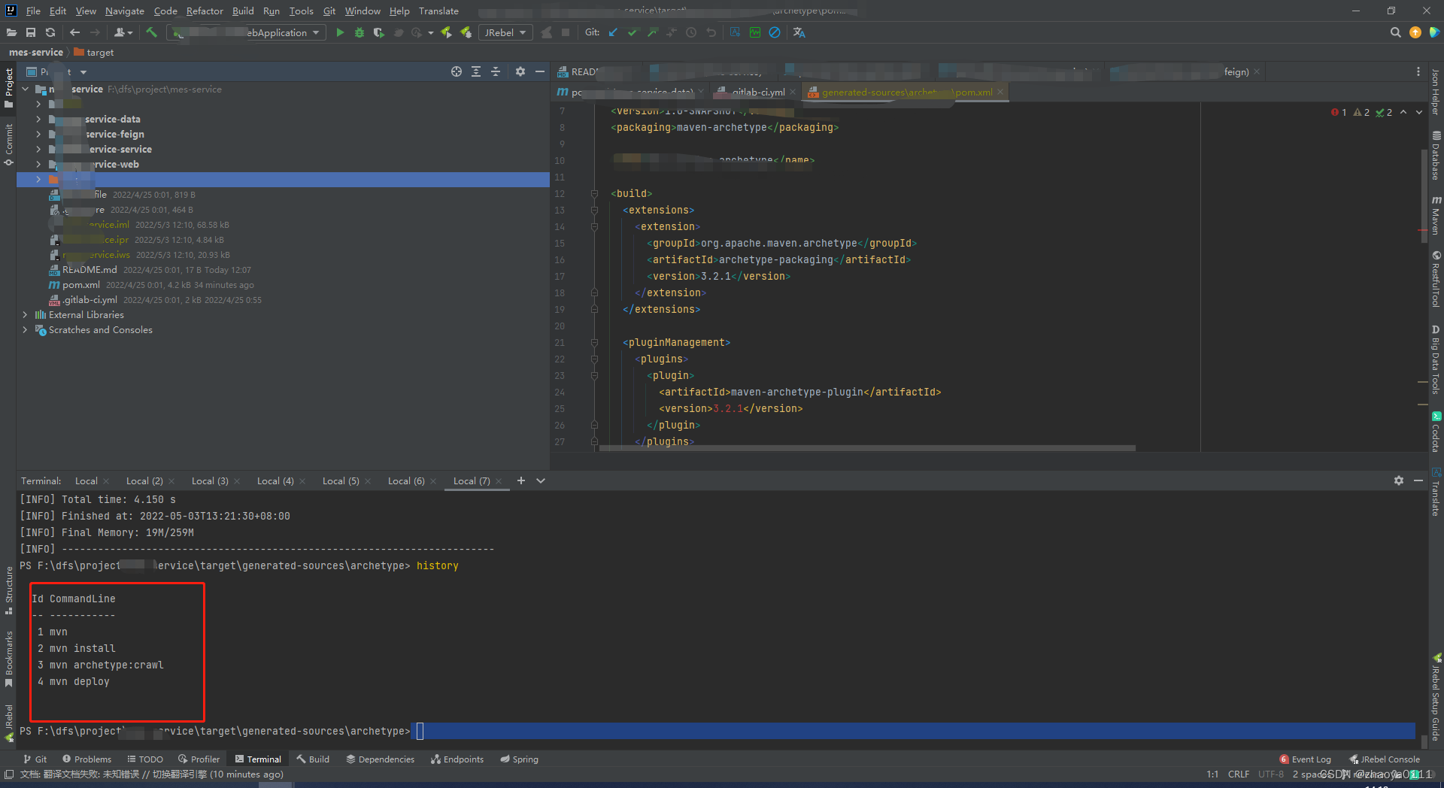The image size is (1444, 788).
Task: Open the Event Log button
Action: pos(1305,759)
